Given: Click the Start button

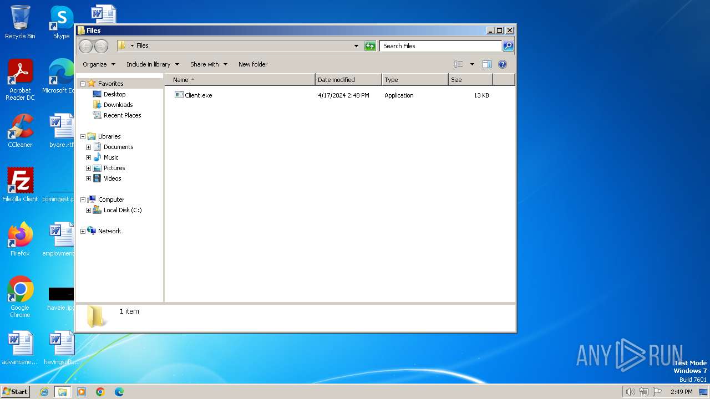Looking at the screenshot, I should pyautogui.click(x=16, y=392).
